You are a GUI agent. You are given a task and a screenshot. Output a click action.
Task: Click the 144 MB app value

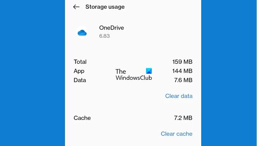pyautogui.click(x=182, y=71)
